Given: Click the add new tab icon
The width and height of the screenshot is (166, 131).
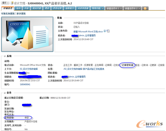Looking at the screenshot, I should 145,8.
